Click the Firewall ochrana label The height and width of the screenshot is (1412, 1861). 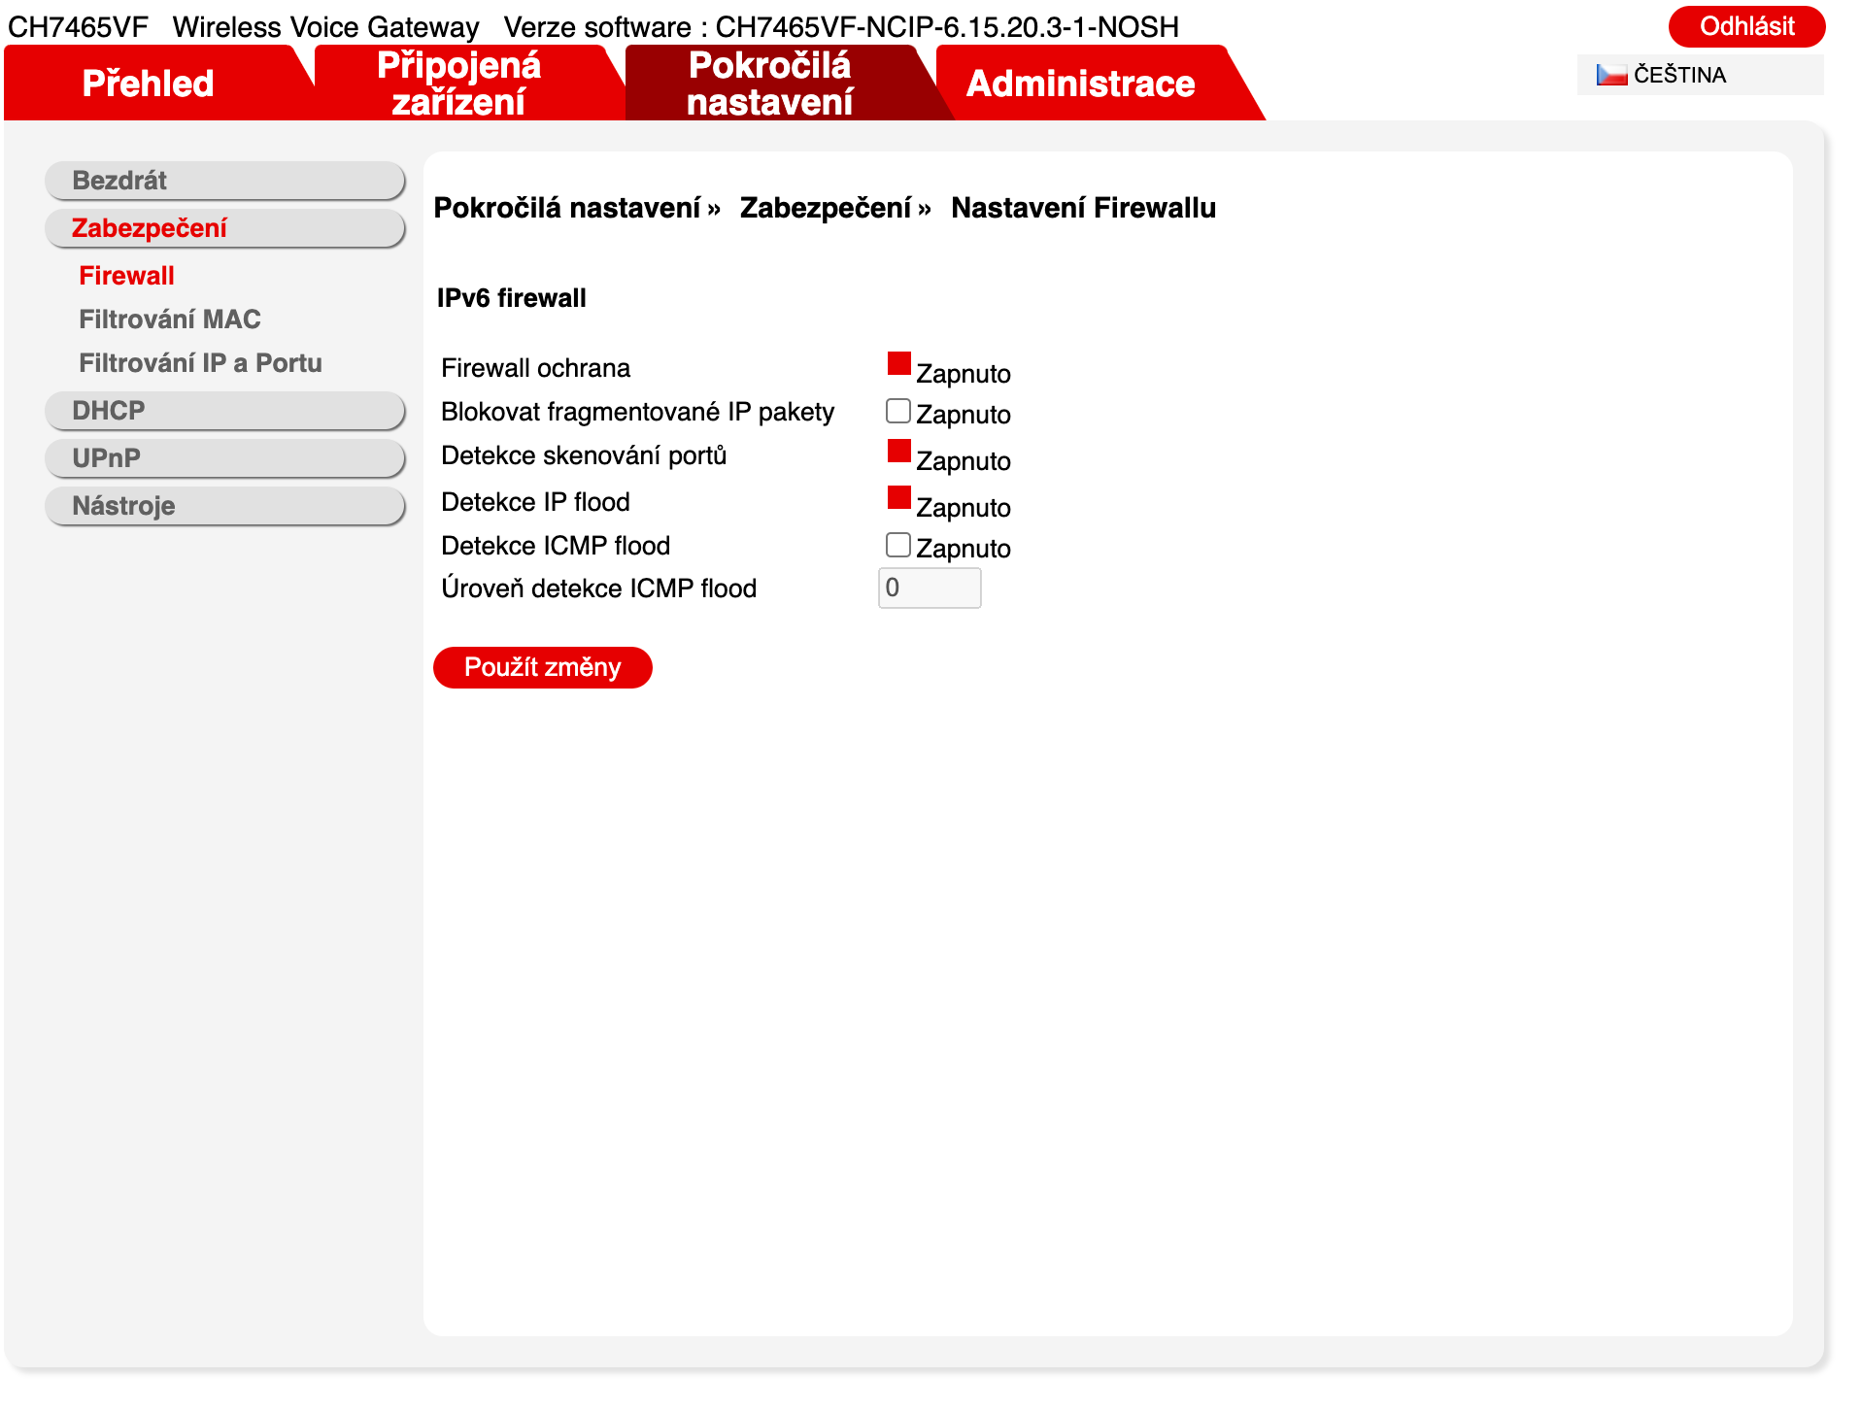click(x=535, y=368)
